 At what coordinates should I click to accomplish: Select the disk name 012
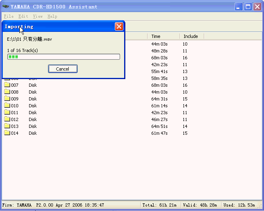click(x=15, y=119)
